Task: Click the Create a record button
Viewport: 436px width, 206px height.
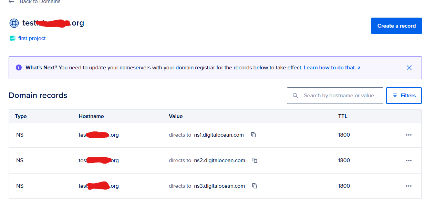Action: [396, 26]
